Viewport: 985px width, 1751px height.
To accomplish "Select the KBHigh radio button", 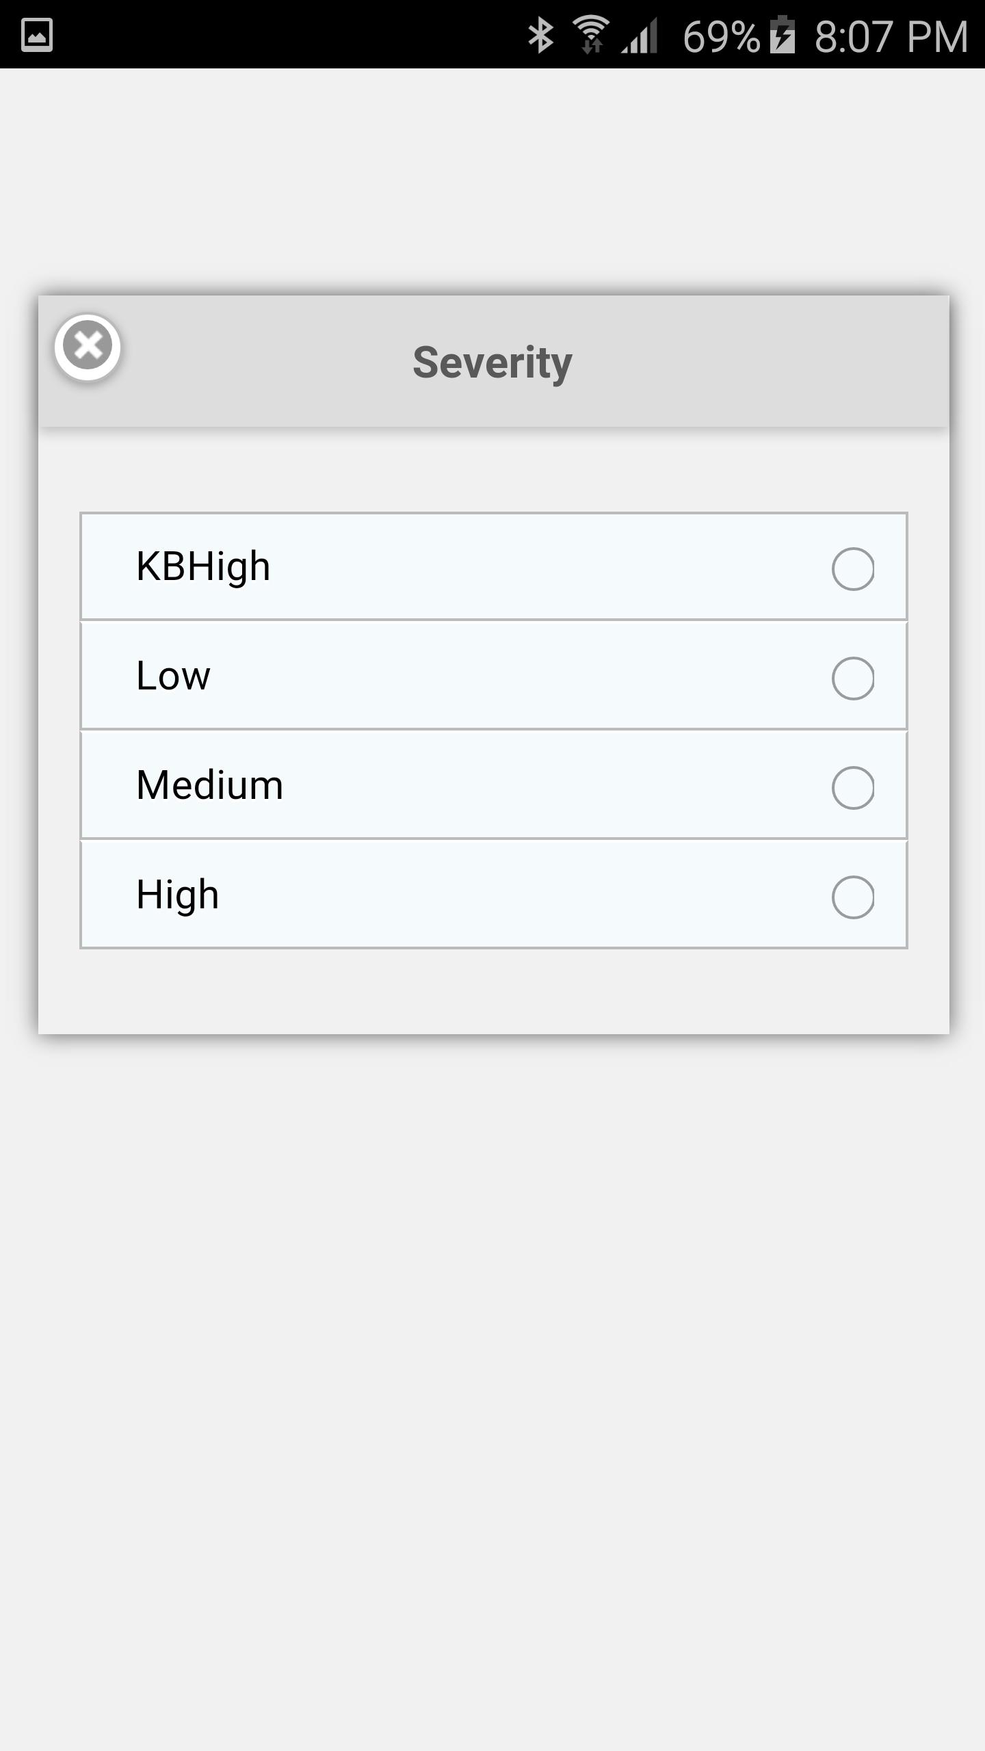I will (x=852, y=568).
